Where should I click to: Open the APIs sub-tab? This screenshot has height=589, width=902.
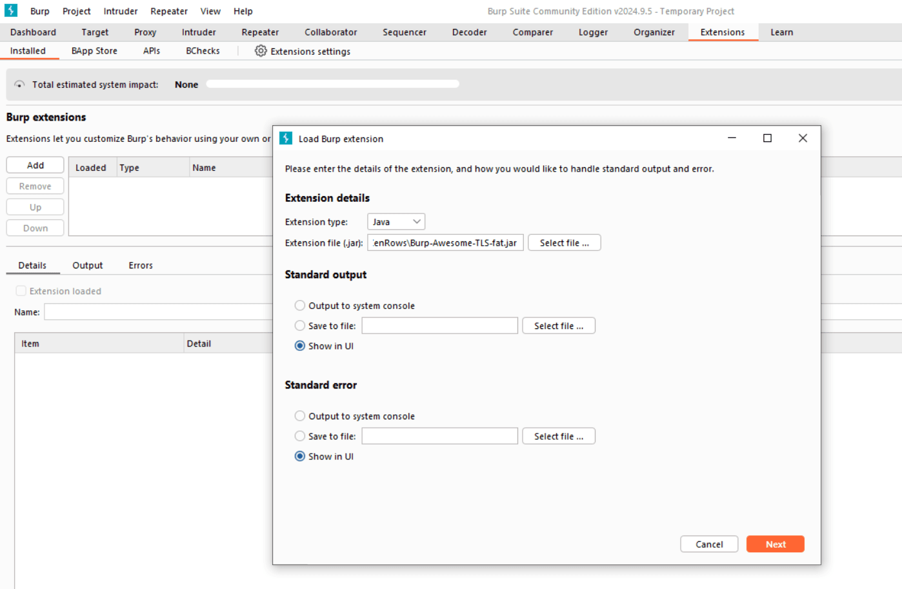(x=152, y=51)
